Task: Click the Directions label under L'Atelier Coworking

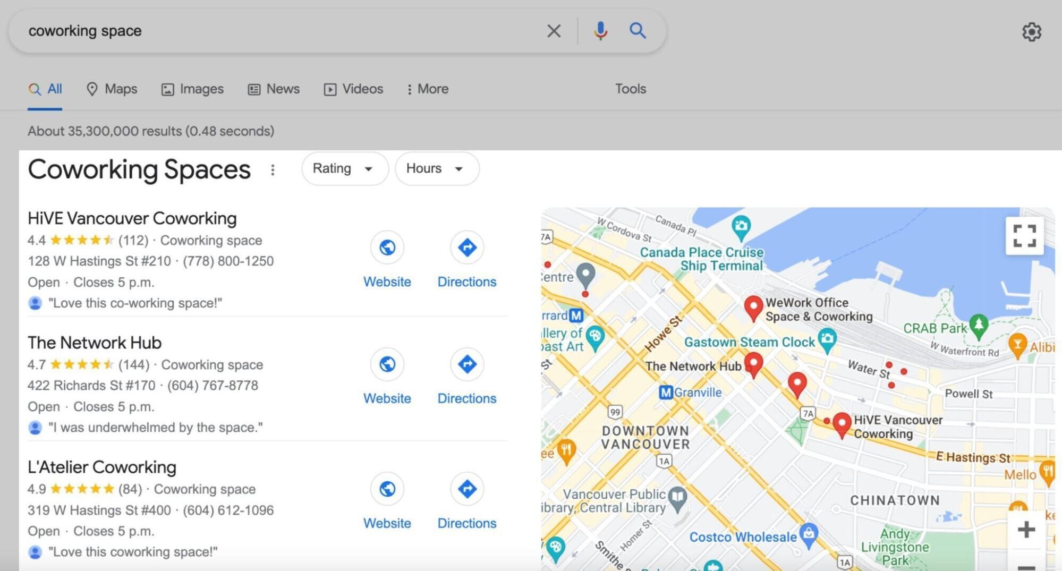Action: pos(467,523)
